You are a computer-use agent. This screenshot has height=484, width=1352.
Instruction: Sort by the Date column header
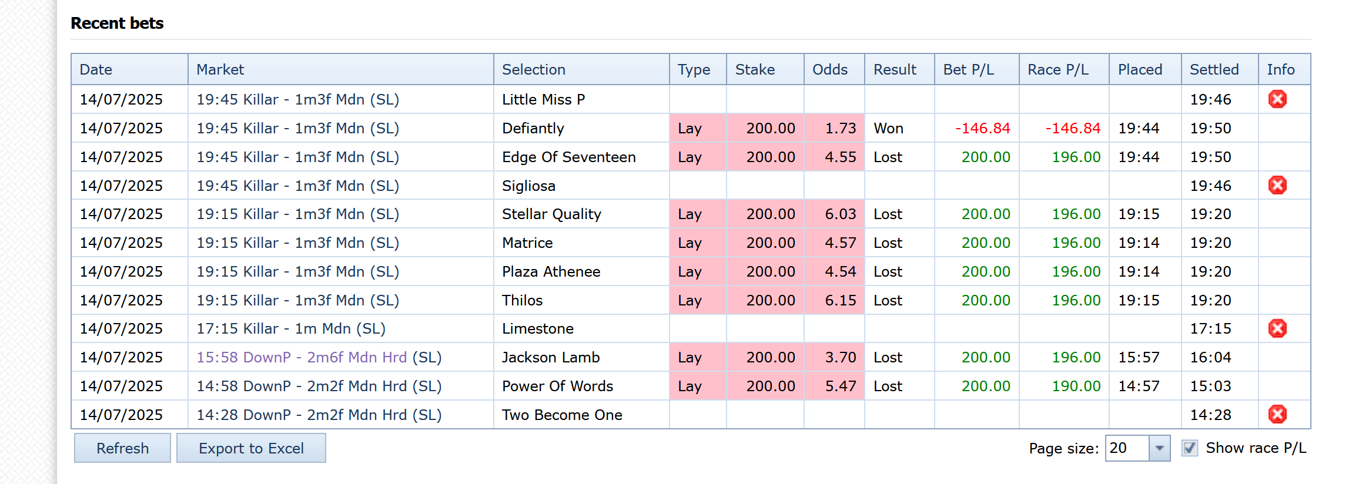pos(96,69)
